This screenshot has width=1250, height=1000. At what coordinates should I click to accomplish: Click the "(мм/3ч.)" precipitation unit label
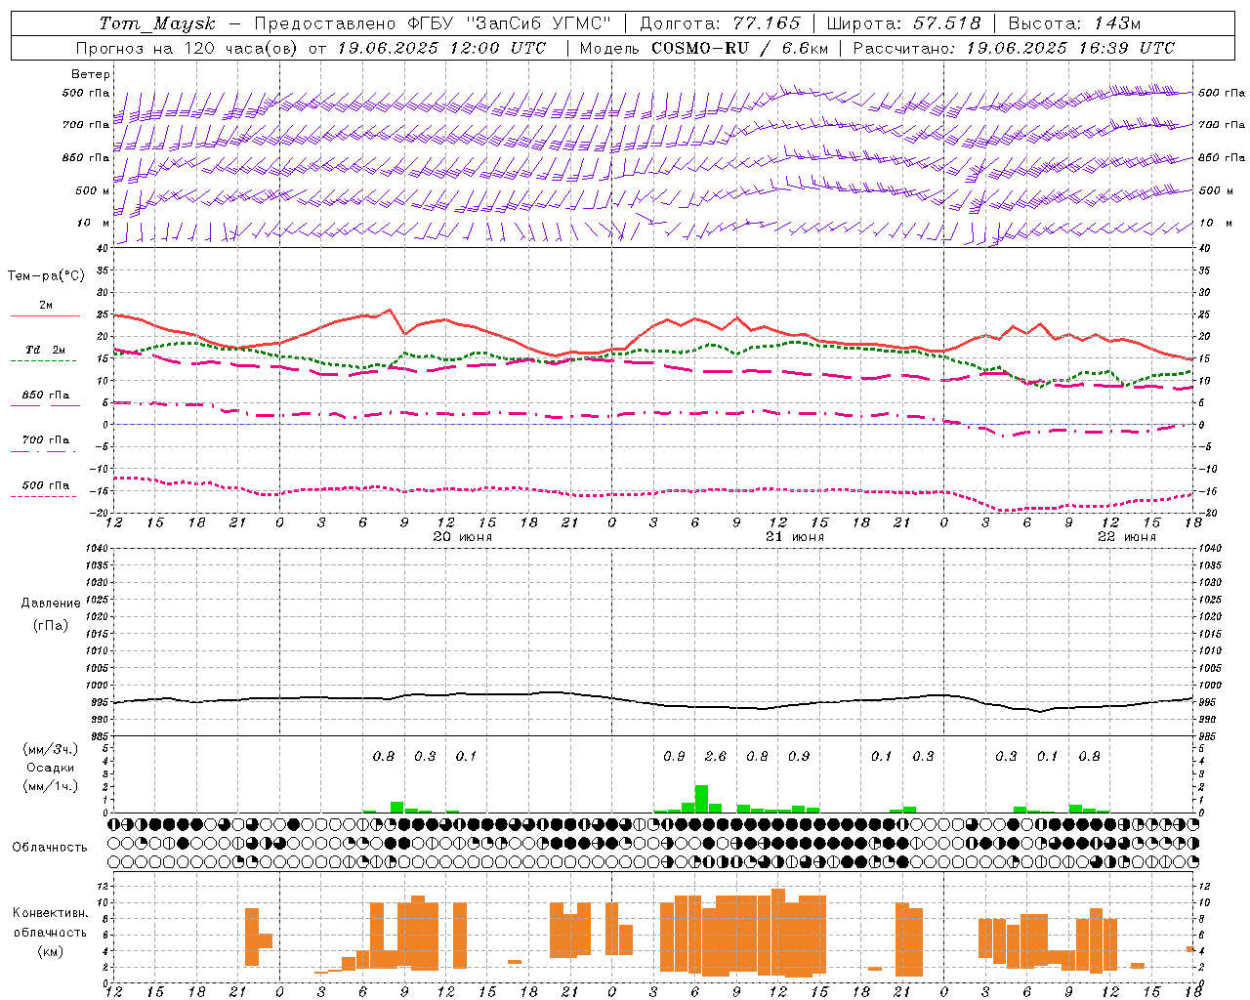51,749
